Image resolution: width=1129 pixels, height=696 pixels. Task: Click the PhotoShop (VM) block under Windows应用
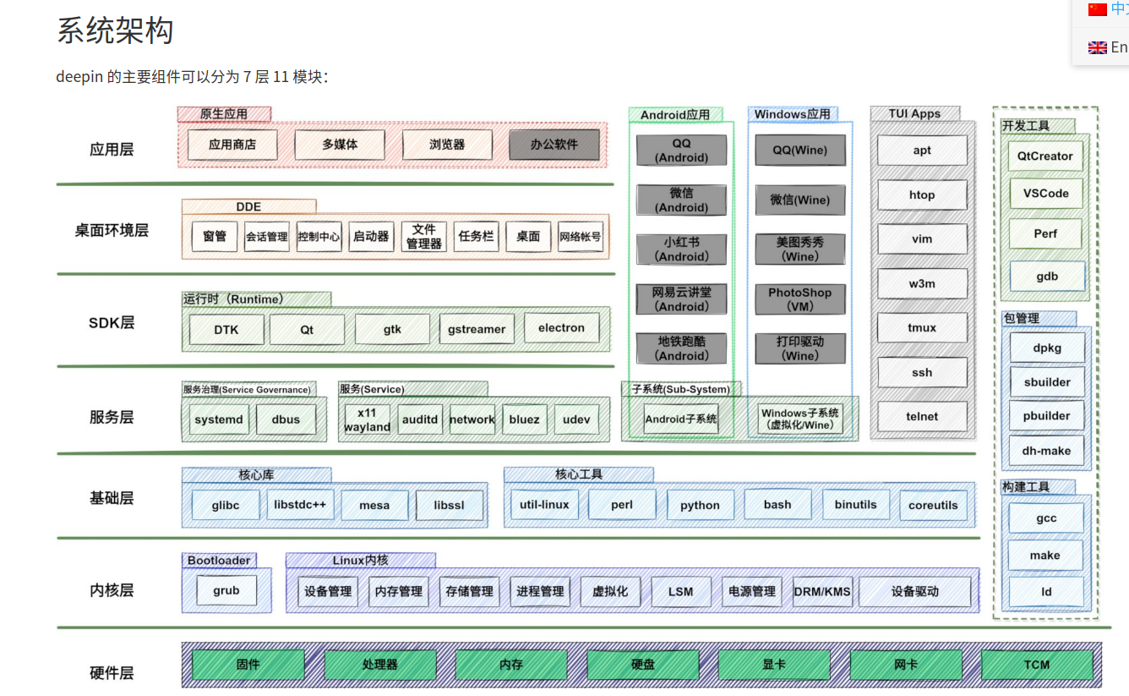800,299
